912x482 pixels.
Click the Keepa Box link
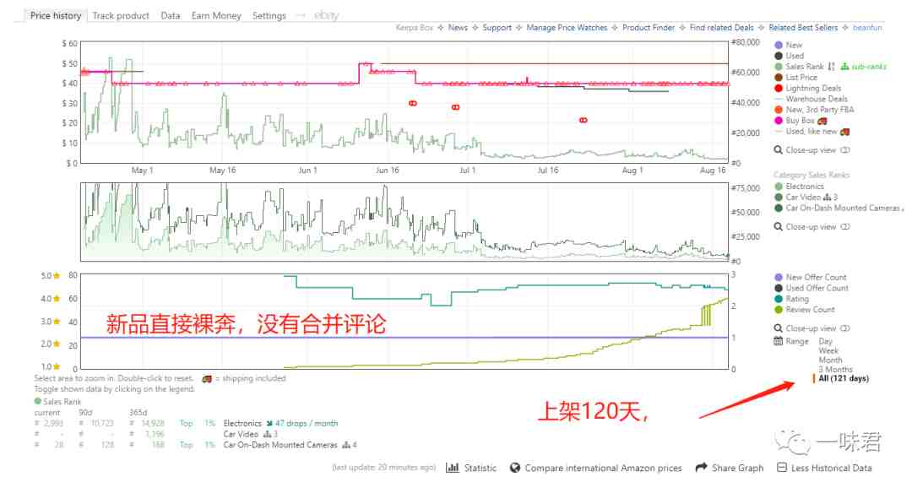point(414,27)
